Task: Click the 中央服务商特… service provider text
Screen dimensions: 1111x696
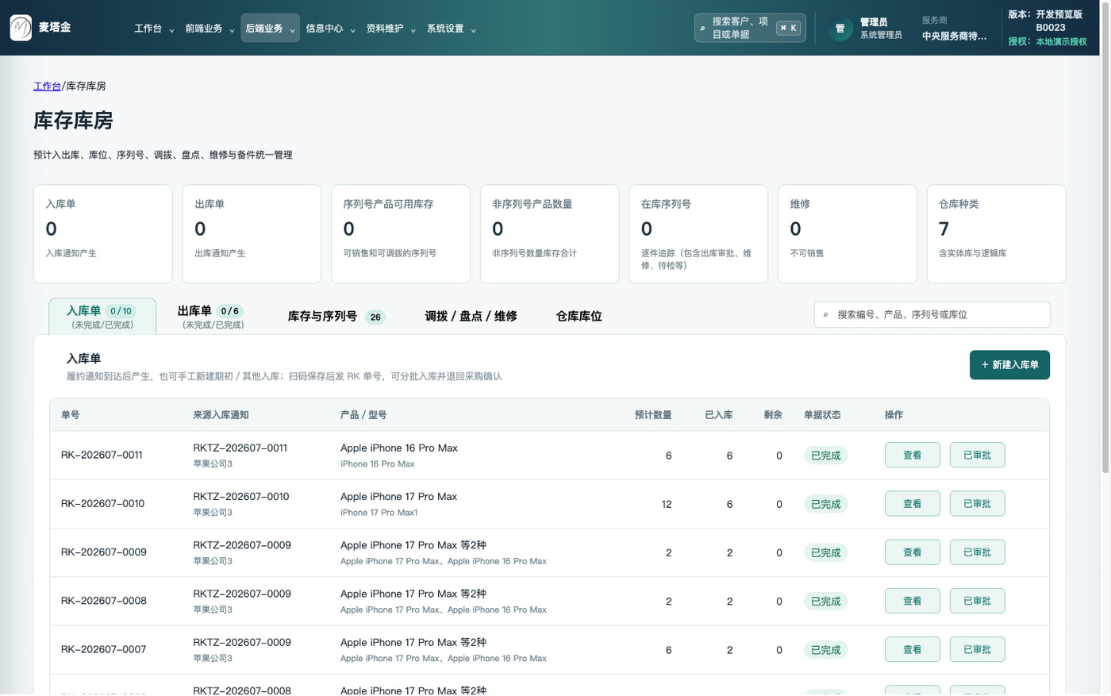Action: point(955,36)
